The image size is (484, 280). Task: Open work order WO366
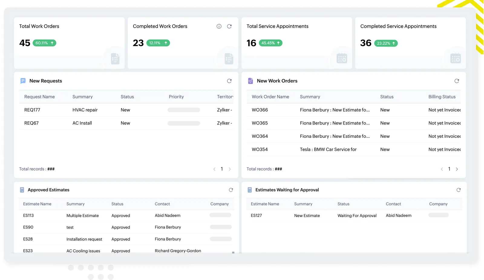click(260, 110)
